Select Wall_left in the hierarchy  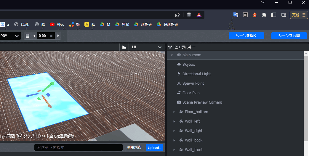click(235, 121)
